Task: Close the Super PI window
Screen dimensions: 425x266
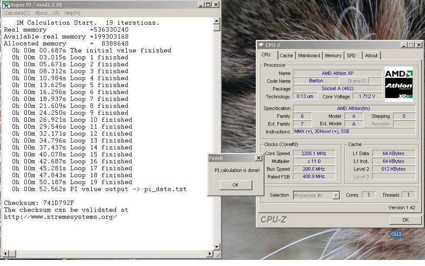Action: 216,5
